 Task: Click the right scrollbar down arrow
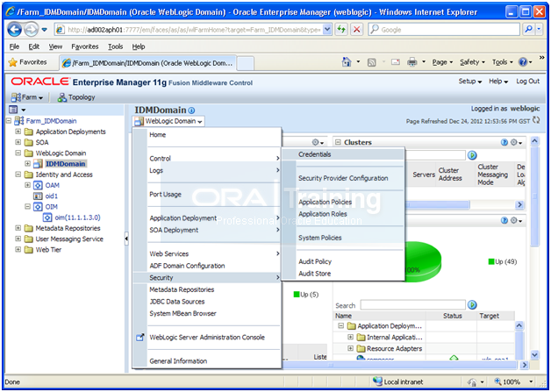pyautogui.click(x=534, y=355)
